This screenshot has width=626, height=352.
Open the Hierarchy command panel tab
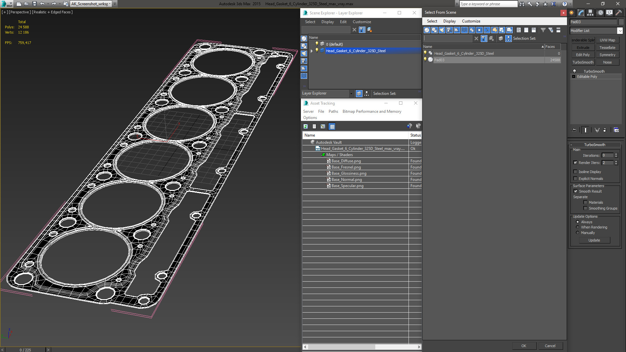coord(590,13)
